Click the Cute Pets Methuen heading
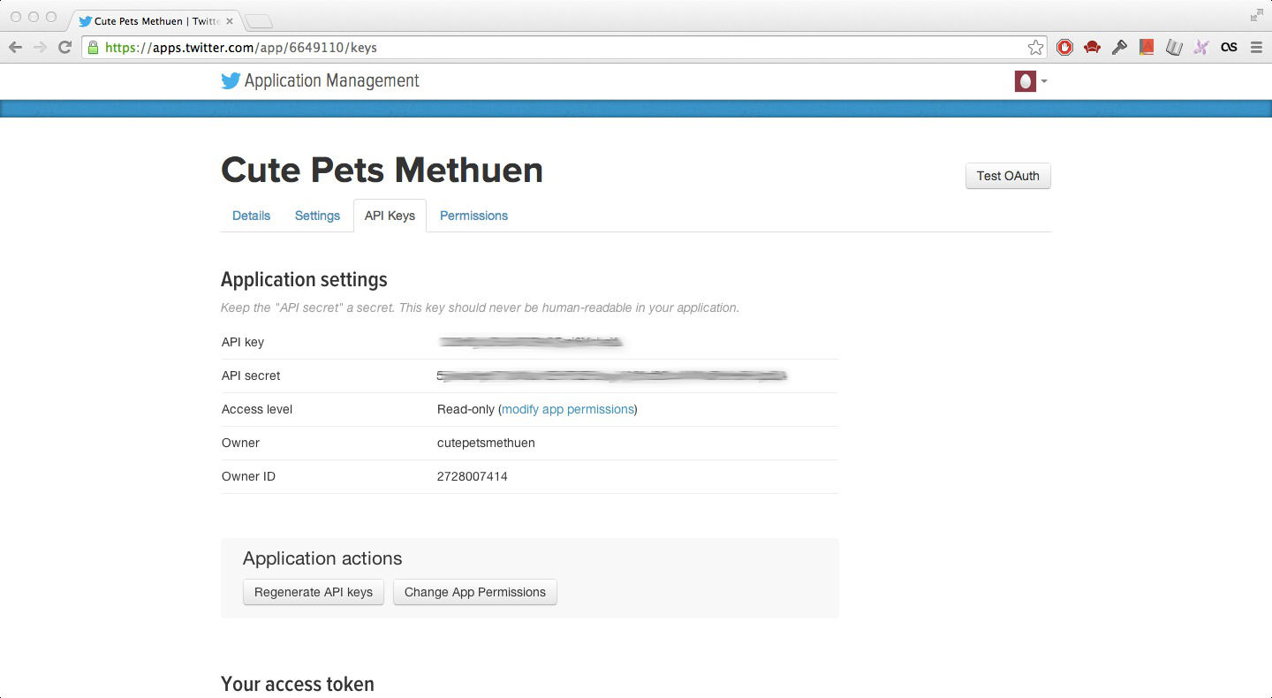The image size is (1272, 698). [382, 170]
